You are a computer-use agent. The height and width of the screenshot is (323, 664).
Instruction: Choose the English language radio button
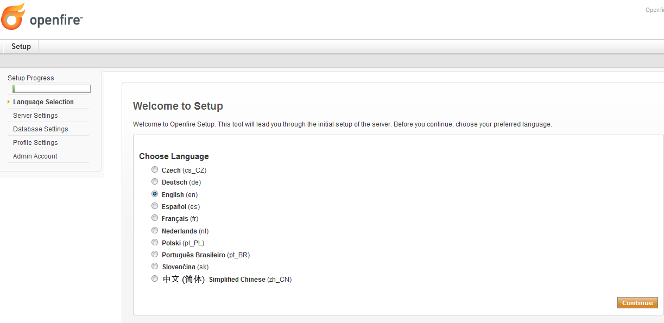[x=155, y=194]
